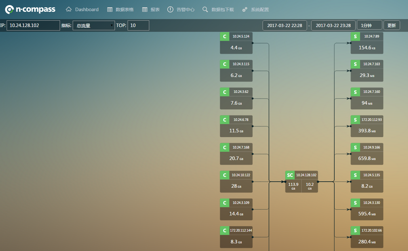
Task: Click the 告警中心 alert icon
Action: 170,10
